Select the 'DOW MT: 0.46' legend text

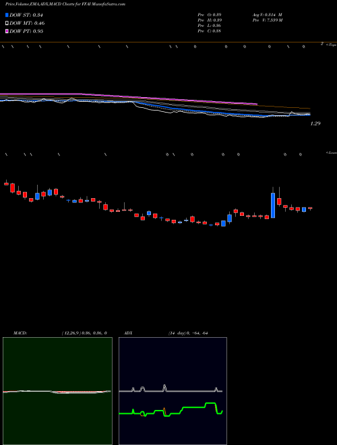click(27, 24)
